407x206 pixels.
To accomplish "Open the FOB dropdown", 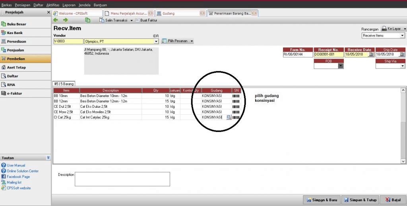I will pyautogui.click(x=340, y=66).
